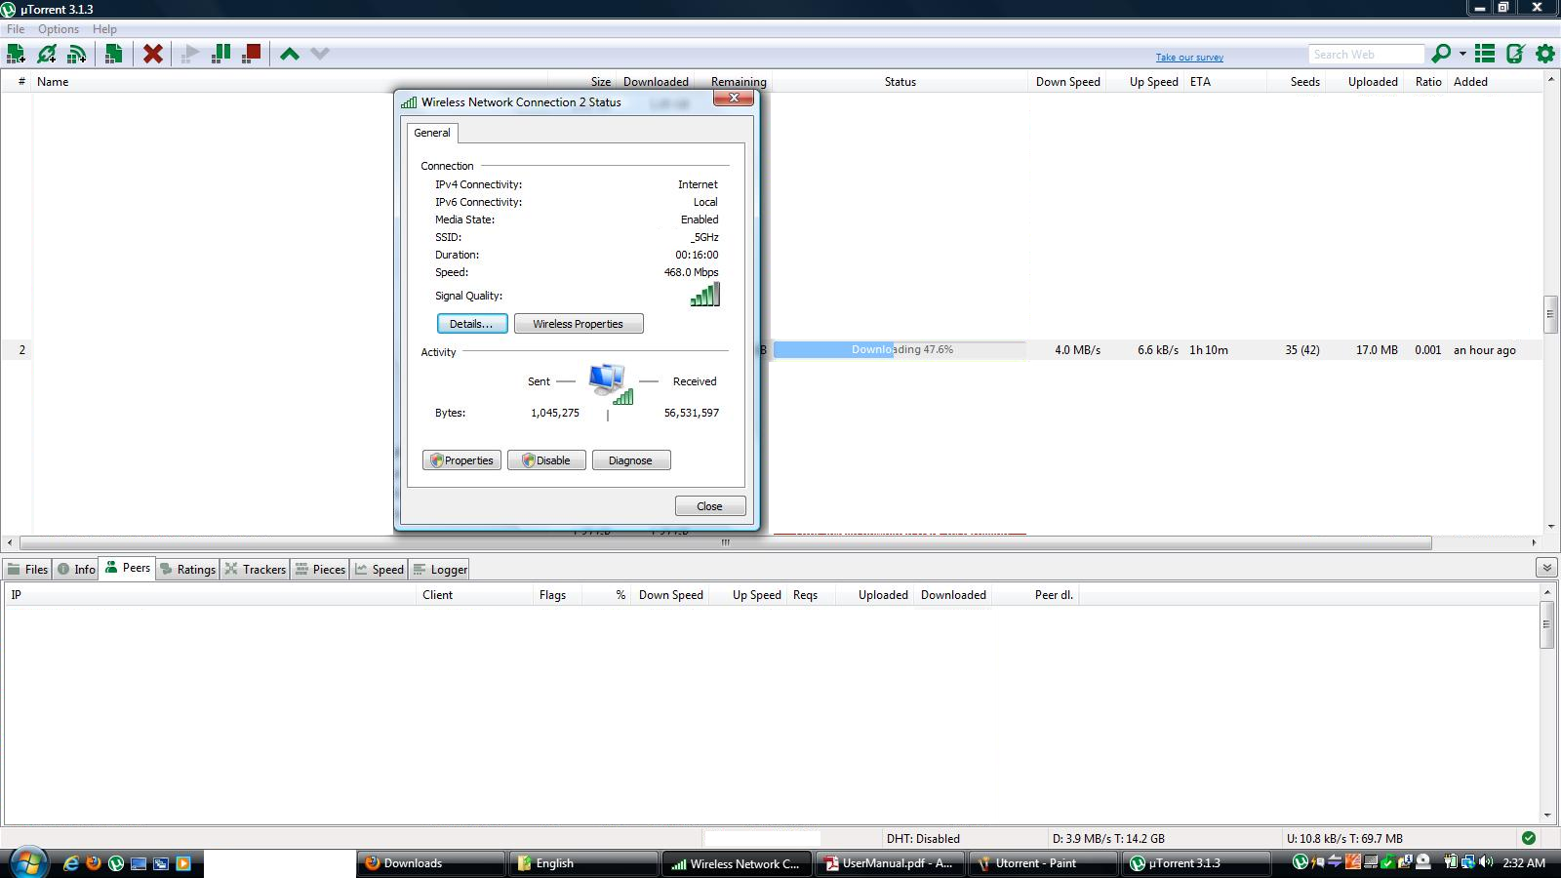This screenshot has height=878, width=1561.
Task: Switch to the Pieces tab
Action: pyautogui.click(x=320, y=569)
